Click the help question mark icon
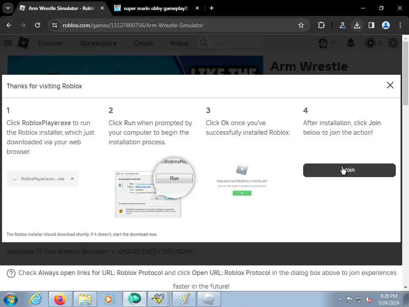 pos(11,273)
